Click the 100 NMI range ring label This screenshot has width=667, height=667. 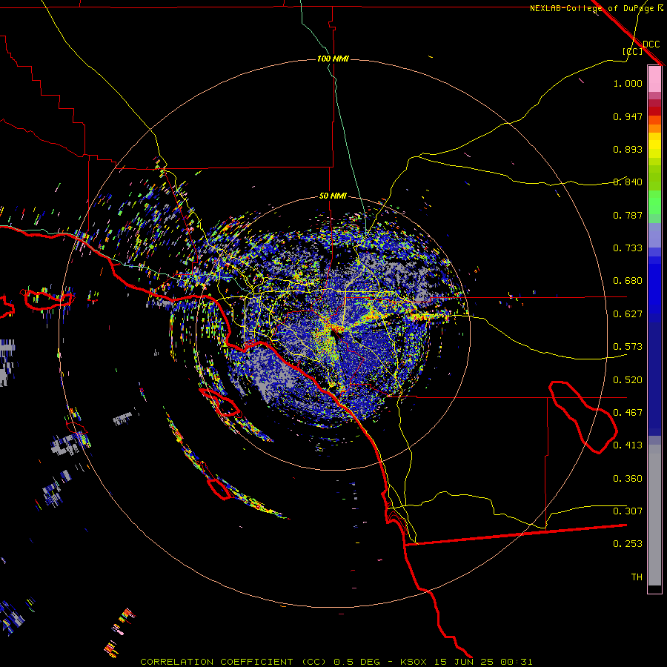click(x=333, y=59)
